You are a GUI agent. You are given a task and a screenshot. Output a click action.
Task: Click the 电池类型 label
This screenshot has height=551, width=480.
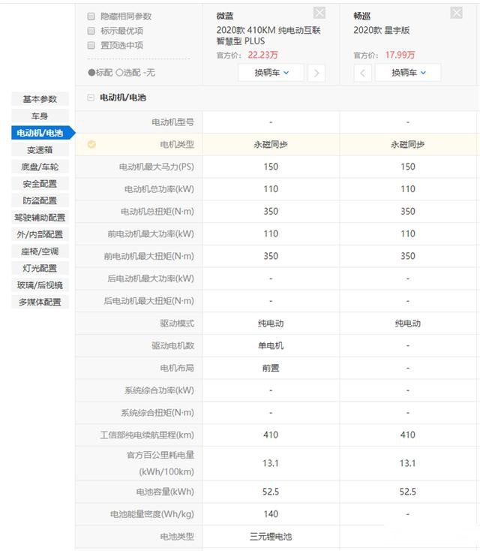click(177, 537)
